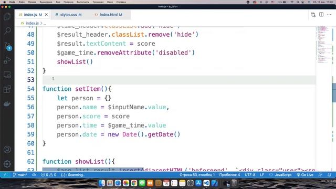Open Launchpad in the Dock

click(x=110, y=183)
